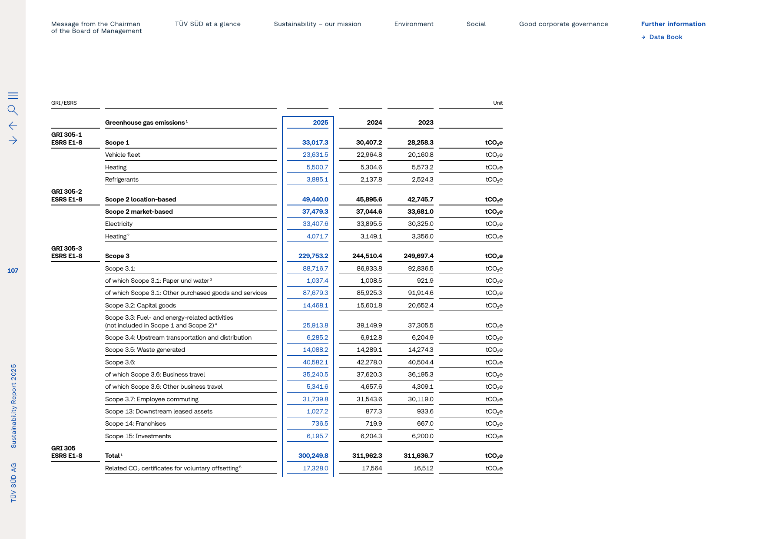Open the Social section
Viewport: 762px width, 539px height.
pos(476,24)
